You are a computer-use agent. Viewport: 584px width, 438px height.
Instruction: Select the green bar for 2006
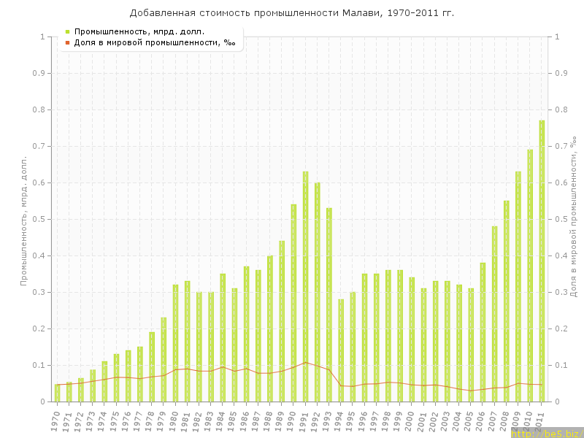[x=483, y=332]
